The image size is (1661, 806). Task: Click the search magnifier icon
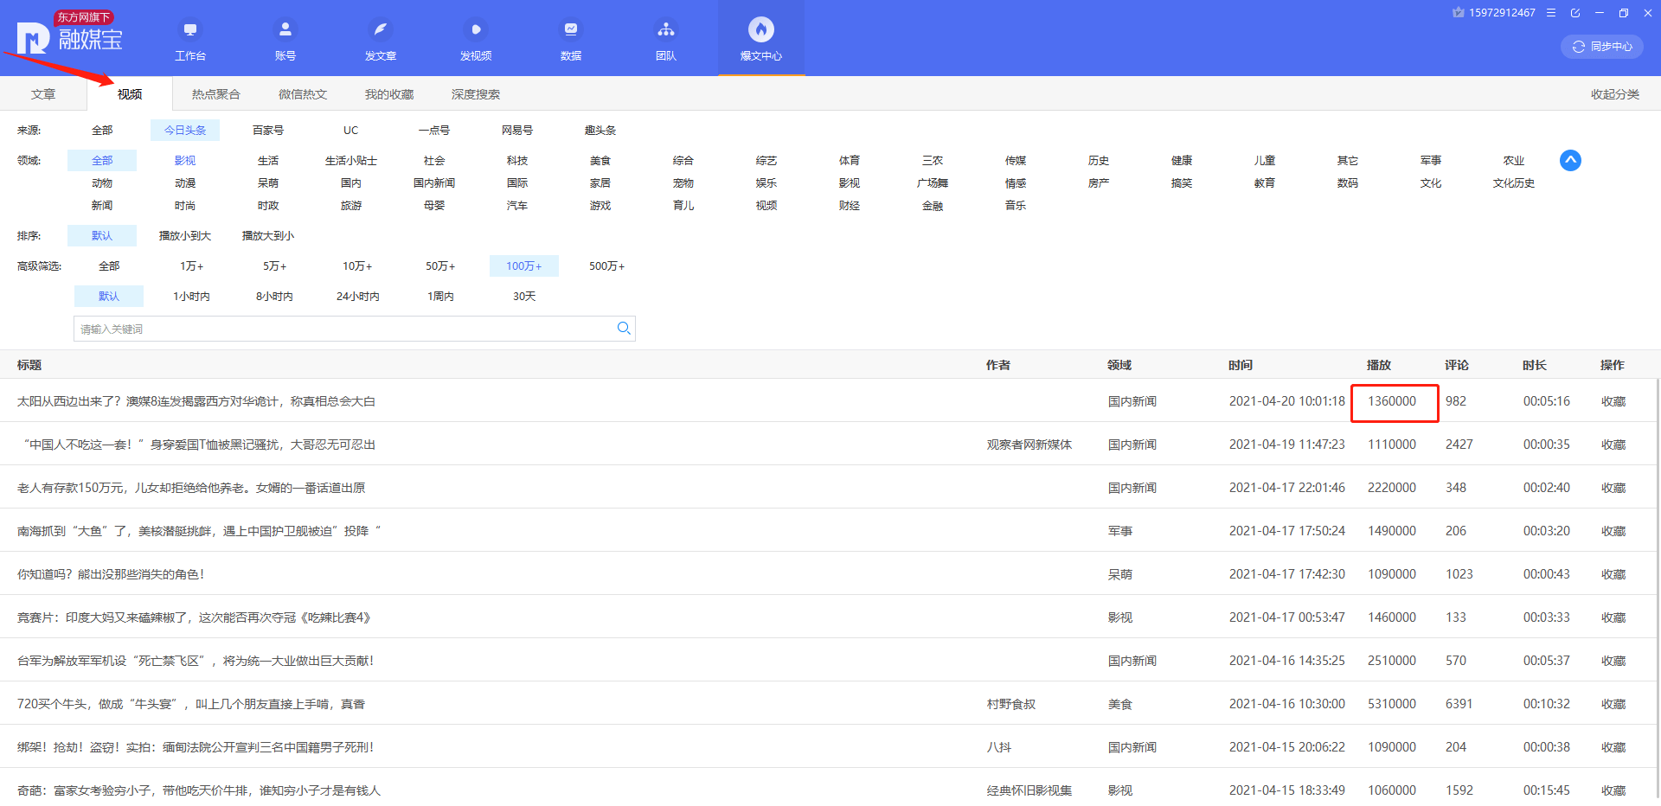point(624,329)
